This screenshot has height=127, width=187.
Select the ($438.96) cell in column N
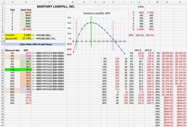(x=167, y=122)
